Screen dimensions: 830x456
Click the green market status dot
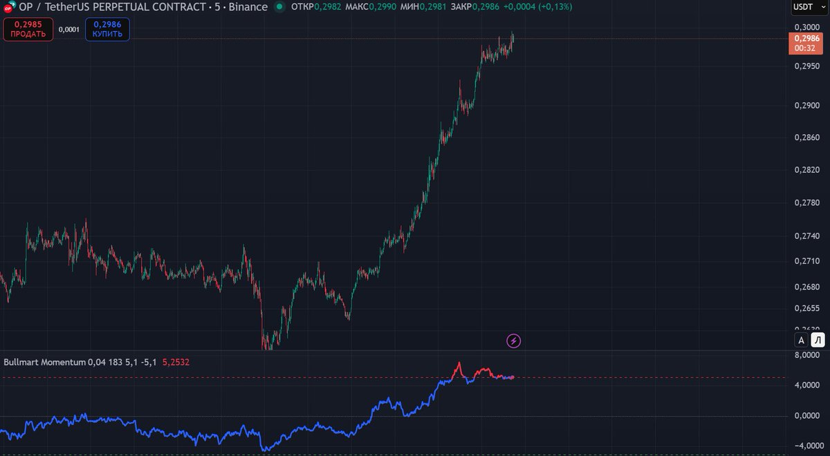tap(279, 7)
